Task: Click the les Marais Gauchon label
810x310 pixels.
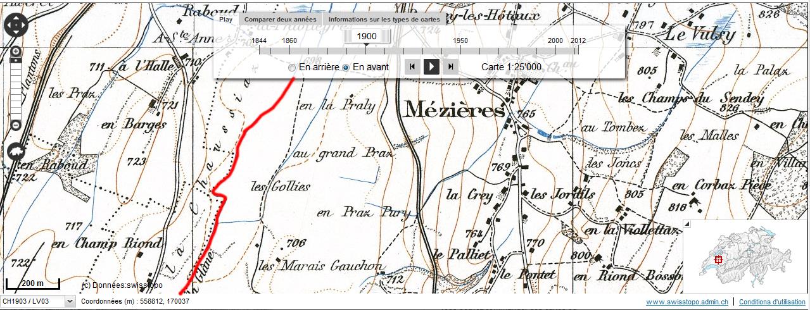Action: 320,264
